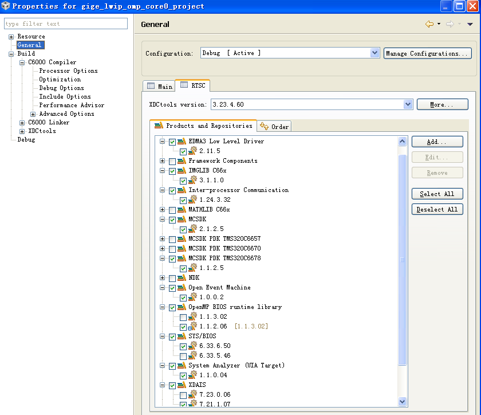
Task: Click the version 1.1.2.06 gear icon
Action: tap(192, 326)
